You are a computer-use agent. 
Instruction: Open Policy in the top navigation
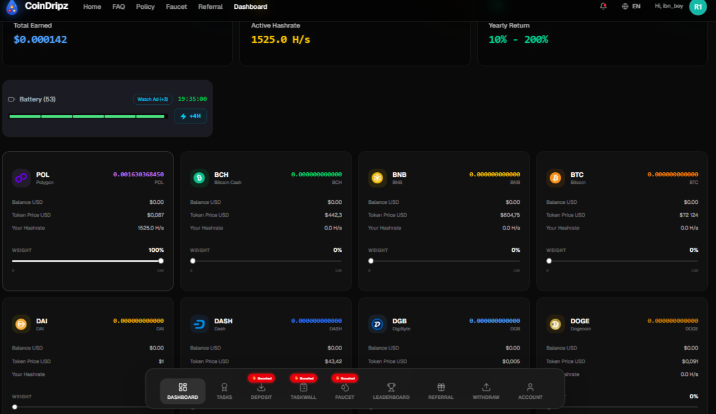tap(145, 7)
